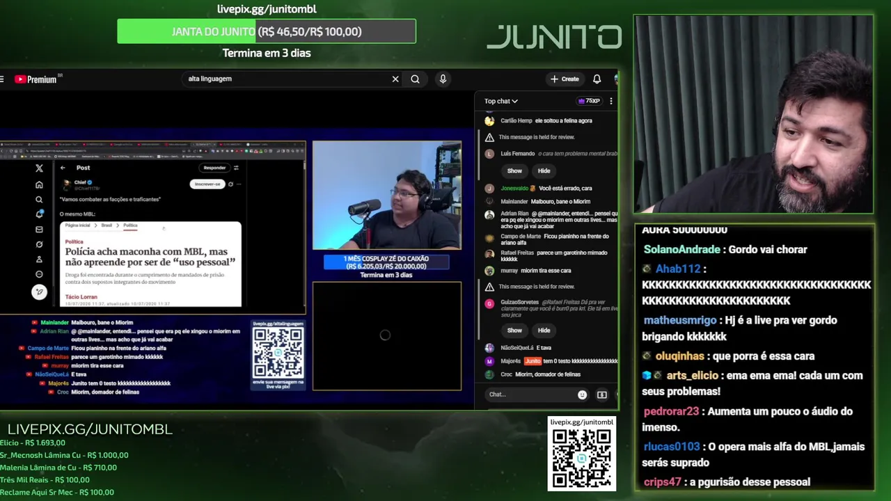Screen dimensions: 891x501
Task: Show the held message under Luis Fernando
Action: (x=514, y=170)
